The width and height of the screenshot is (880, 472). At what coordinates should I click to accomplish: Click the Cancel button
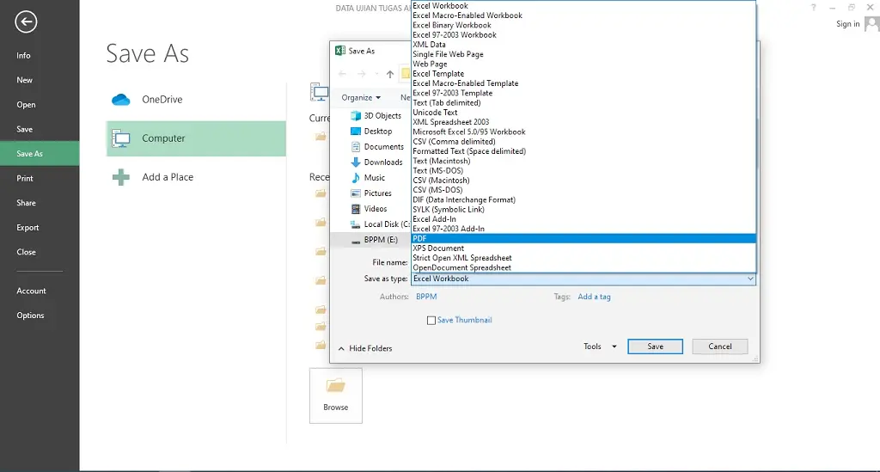click(x=720, y=346)
